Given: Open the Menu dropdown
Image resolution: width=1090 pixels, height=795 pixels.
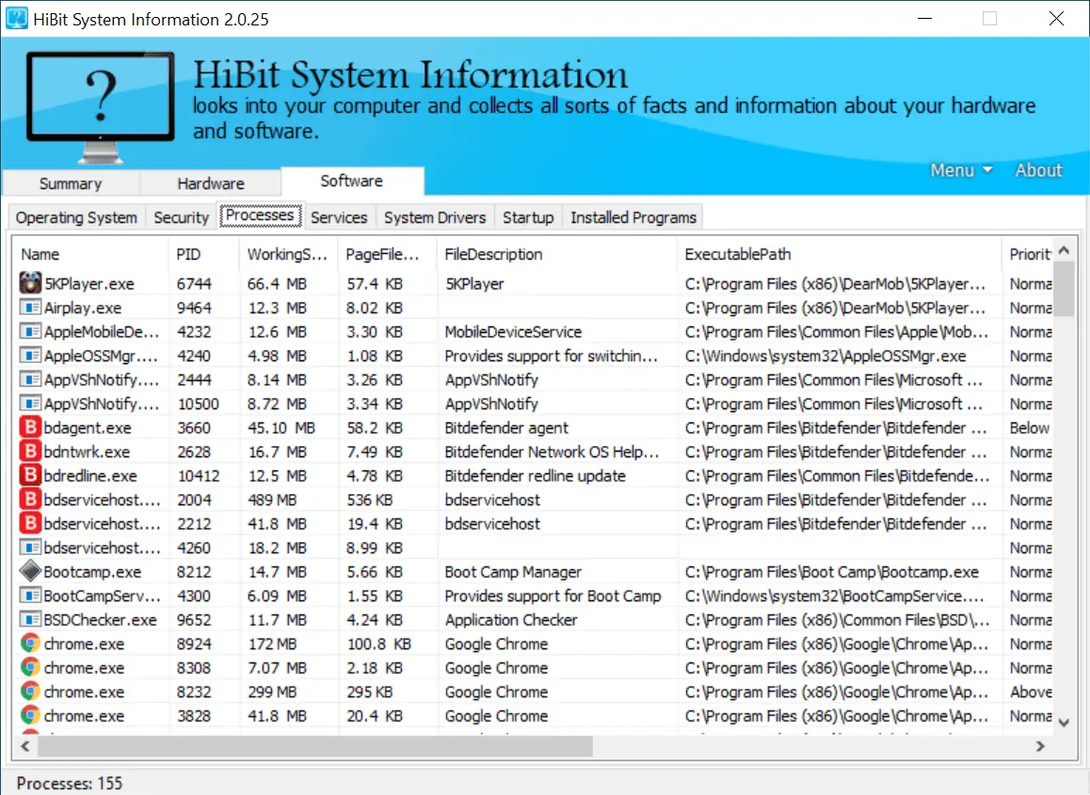Looking at the screenshot, I should coord(961,170).
